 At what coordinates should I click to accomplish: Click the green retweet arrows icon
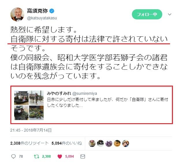coord(36,156)
